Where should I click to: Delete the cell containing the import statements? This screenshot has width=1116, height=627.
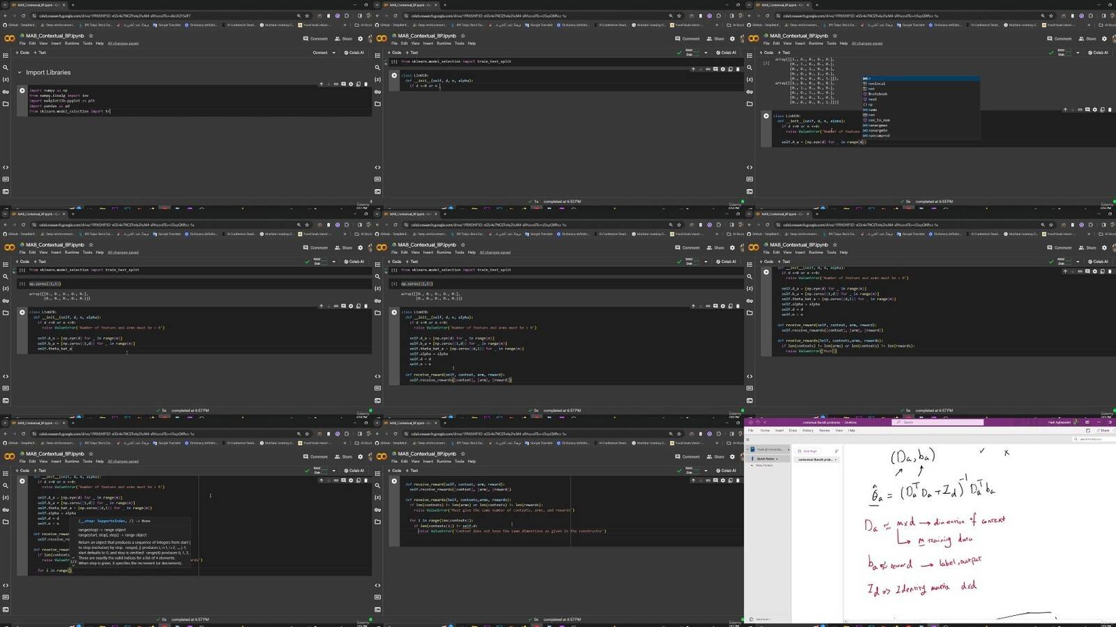(x=366, y=84)
